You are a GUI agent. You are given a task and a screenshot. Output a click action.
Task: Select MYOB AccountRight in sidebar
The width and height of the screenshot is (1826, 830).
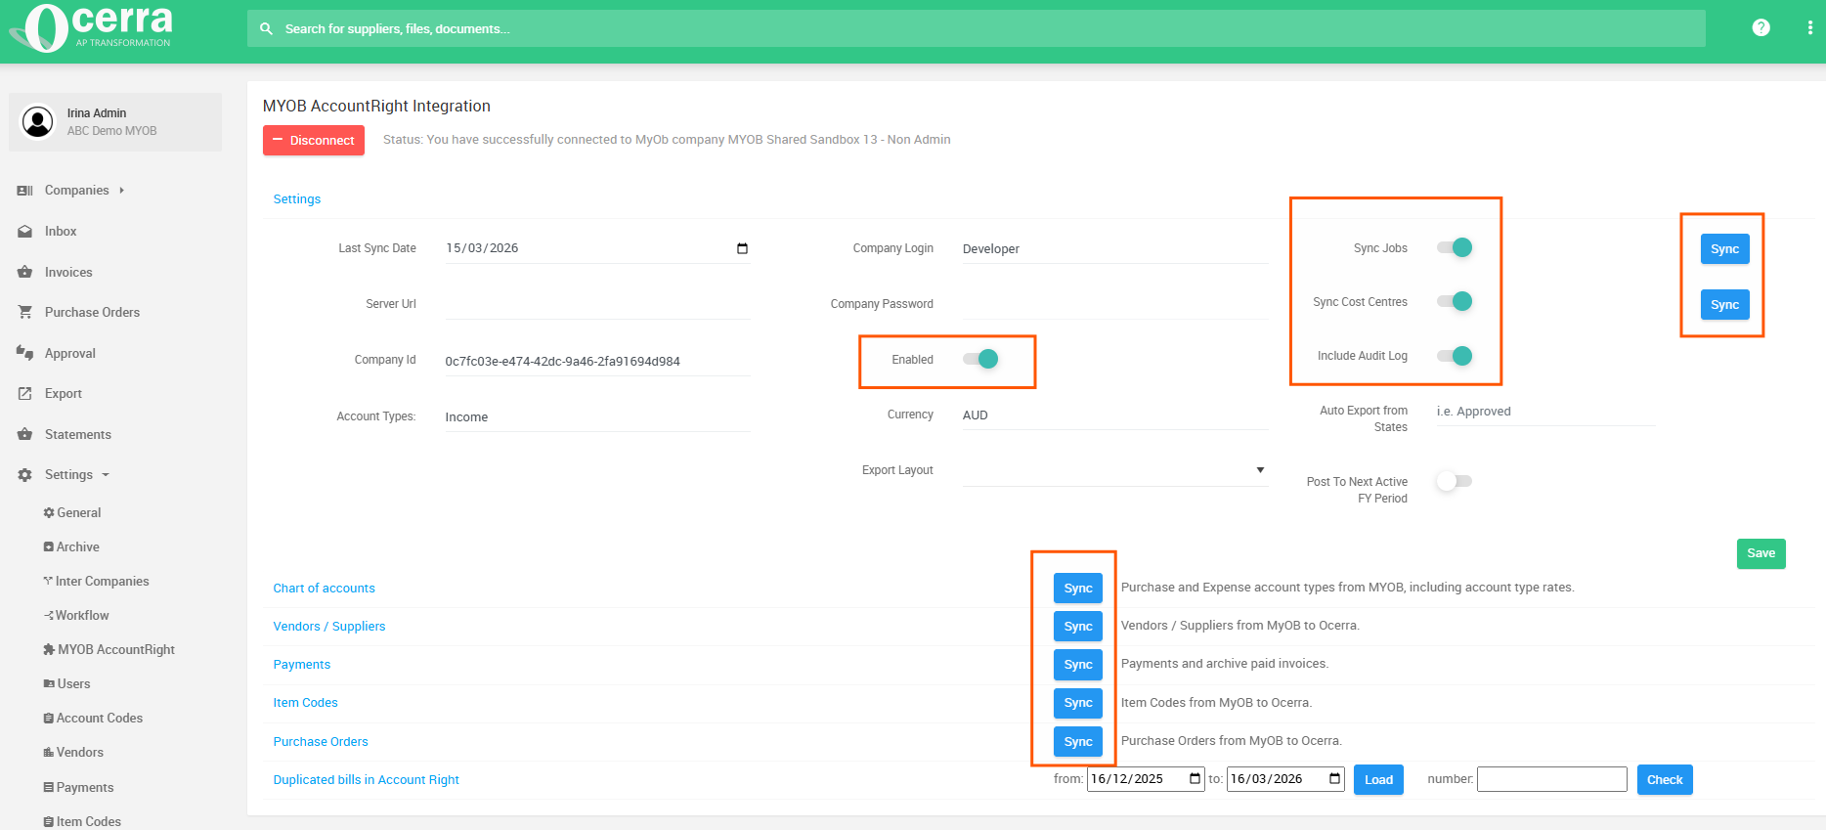pyautogui.click(x=109, y=649)
